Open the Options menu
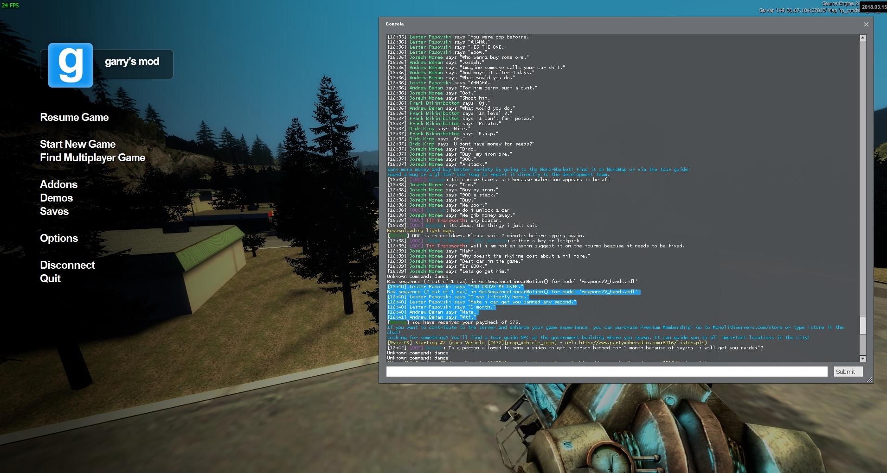887x473 pixels. tap(59, 238)
